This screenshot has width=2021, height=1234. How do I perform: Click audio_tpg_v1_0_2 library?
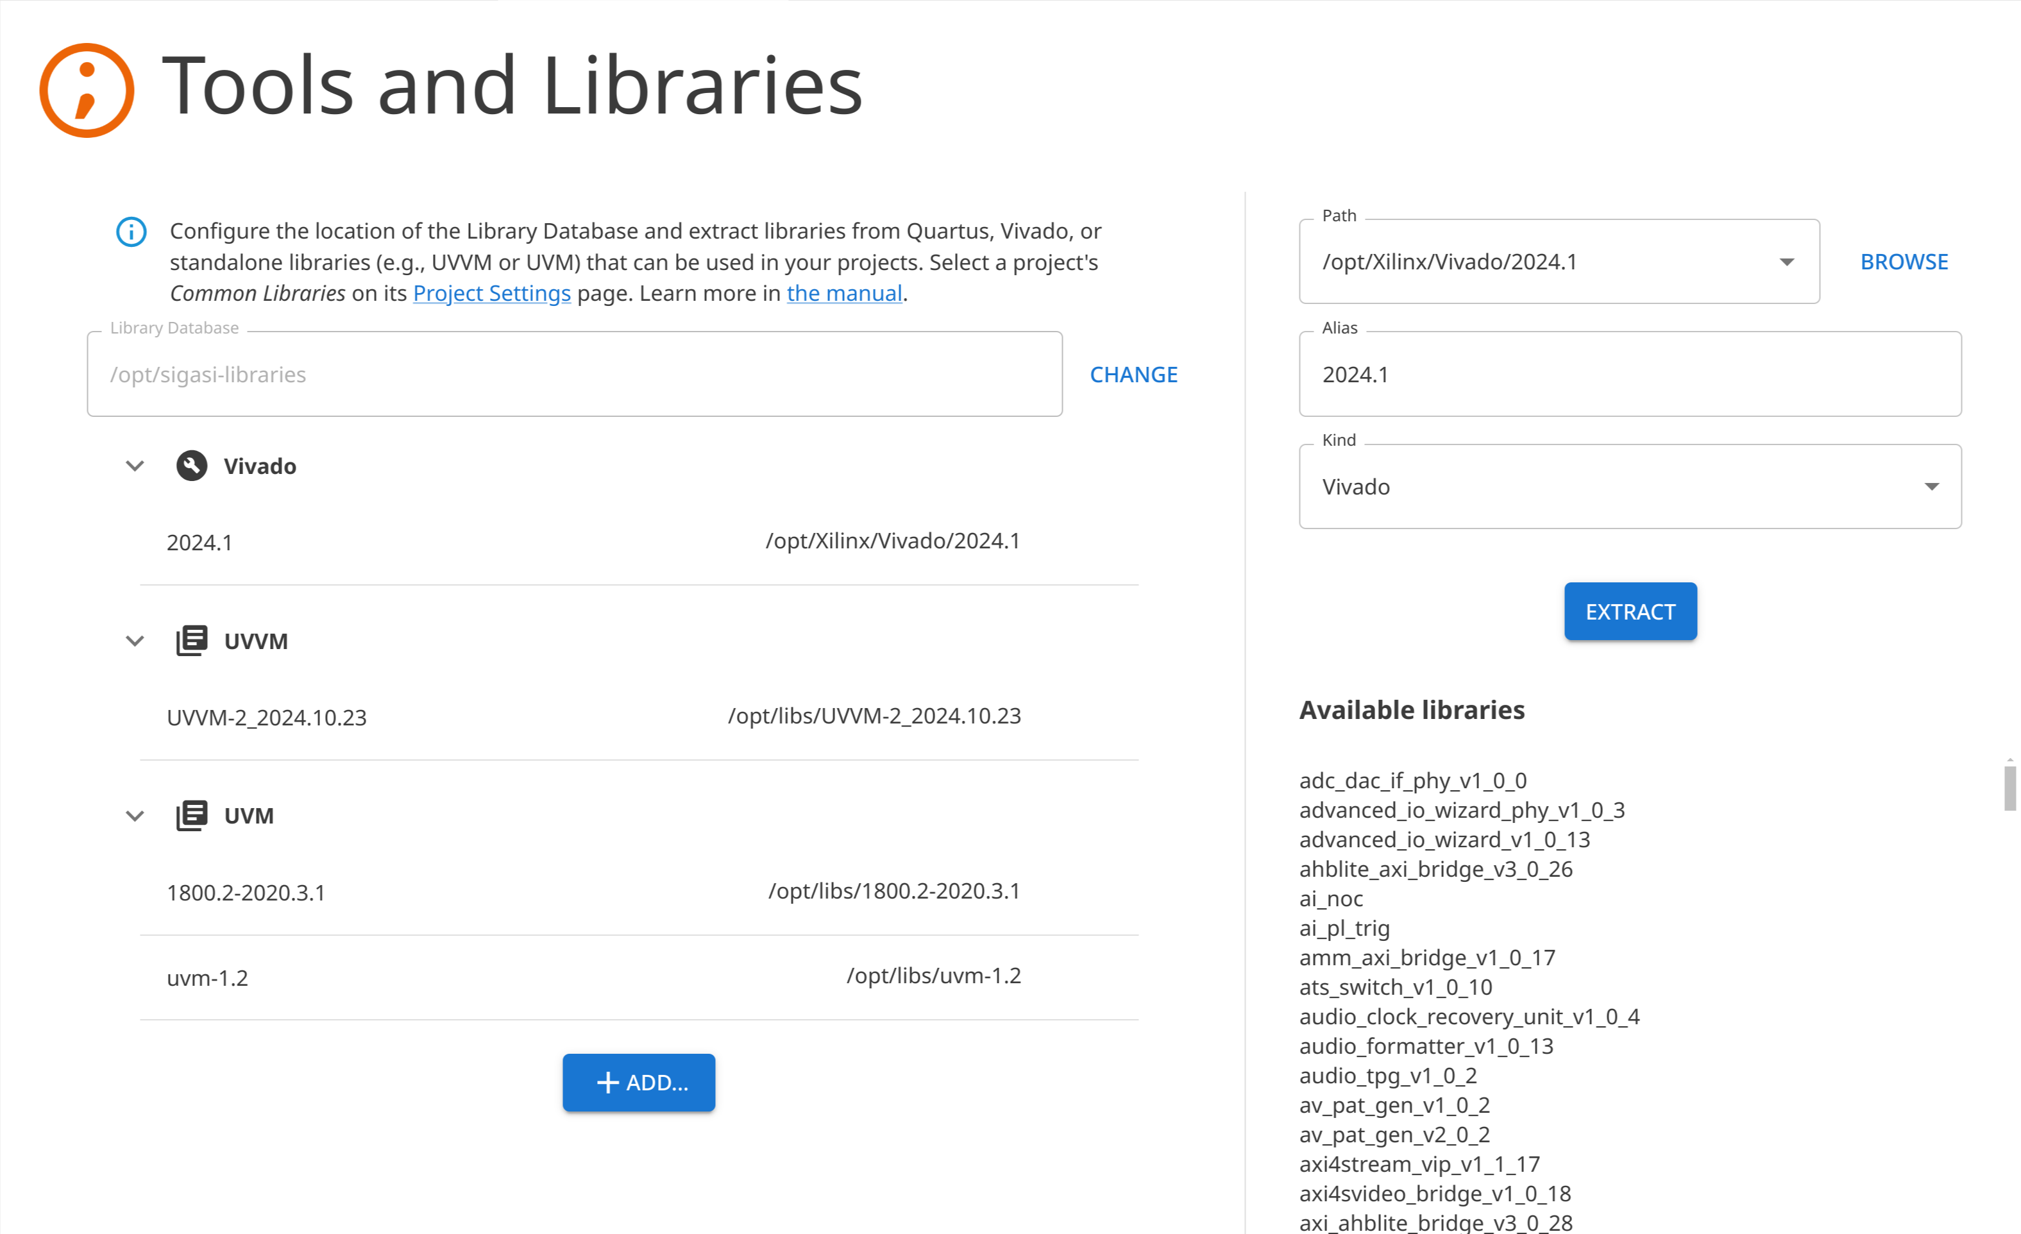tap(1388, 1076)
